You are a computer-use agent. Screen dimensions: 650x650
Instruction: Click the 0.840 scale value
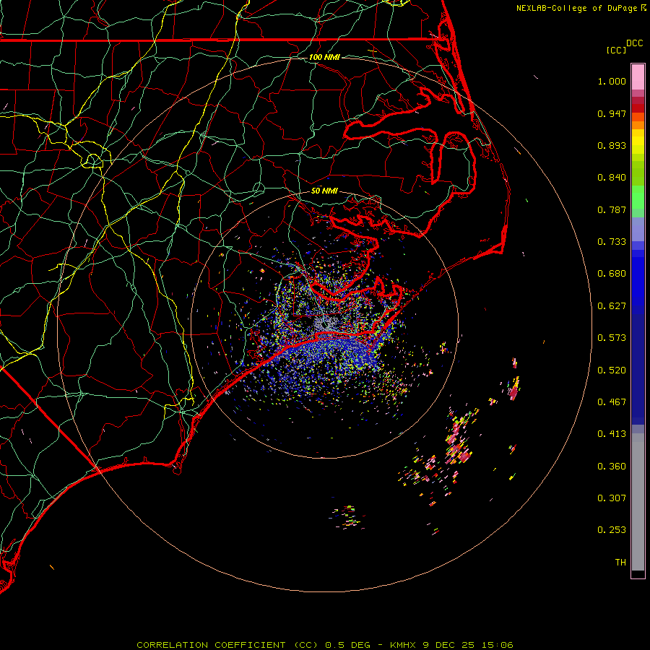[x=612, y=178]
